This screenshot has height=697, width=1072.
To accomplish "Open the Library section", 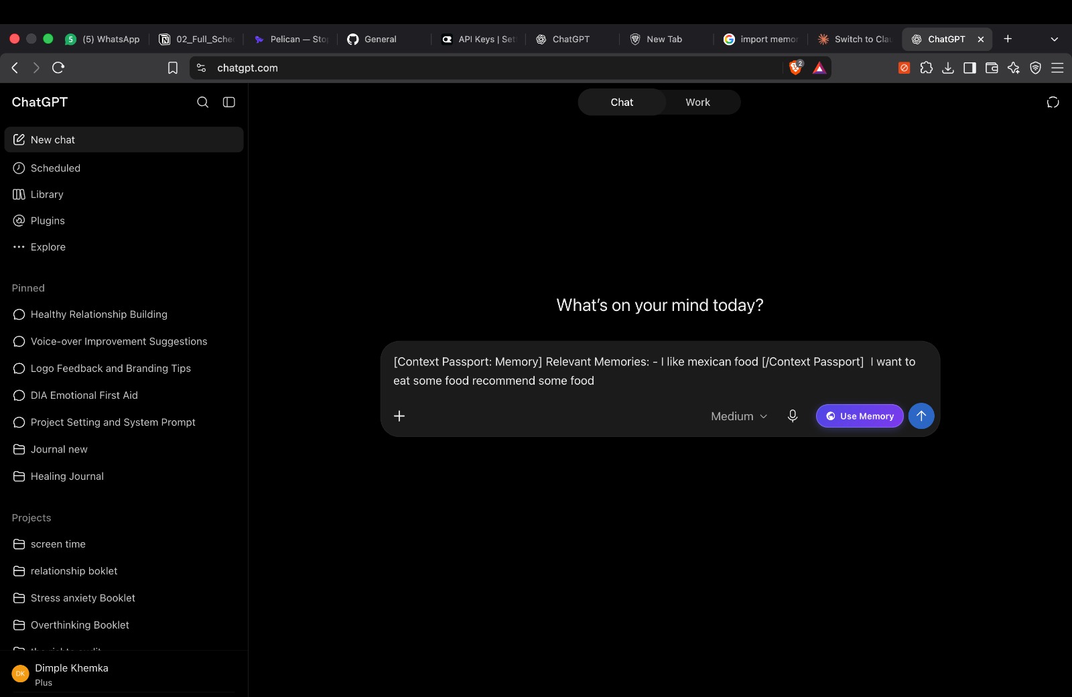I will (124, 194).
